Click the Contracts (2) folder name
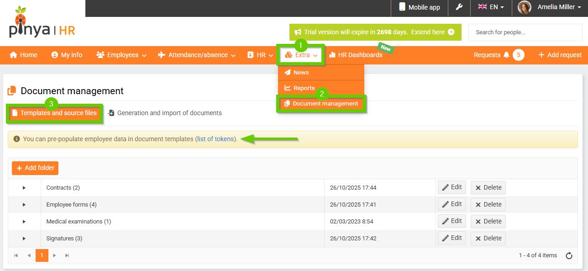 [63, 188]
